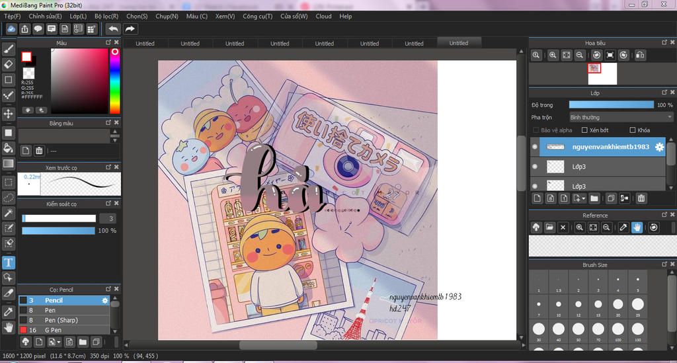Click the Redo arrow
Viewport: 677px width, 363px height.
[130, 29]
